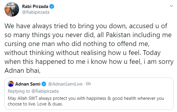Open the Adnan Sami display name
177x112 pixels.
28,84
